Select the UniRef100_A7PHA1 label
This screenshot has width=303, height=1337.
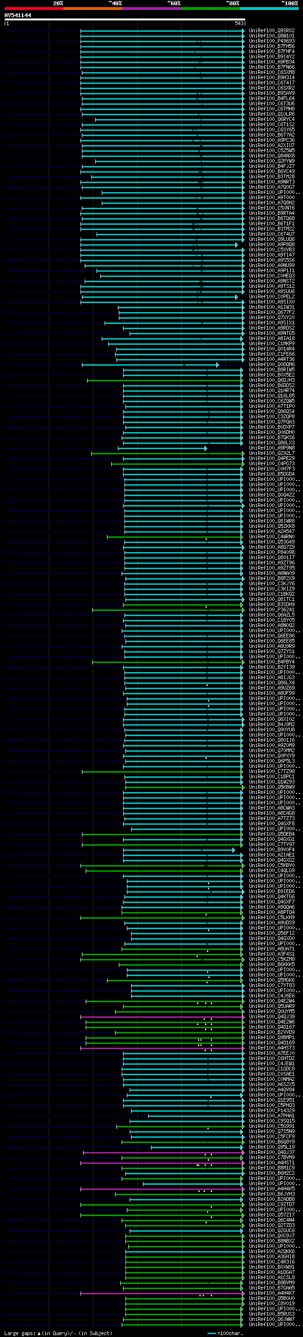point(272,1116)
